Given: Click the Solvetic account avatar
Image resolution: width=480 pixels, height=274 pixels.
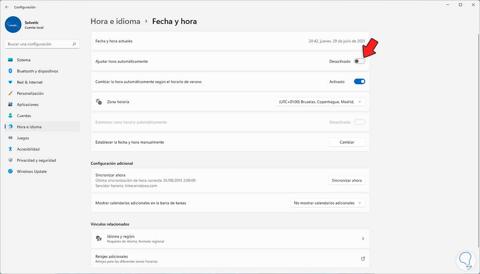Looking at the screenshot, I should coord(13,25).
